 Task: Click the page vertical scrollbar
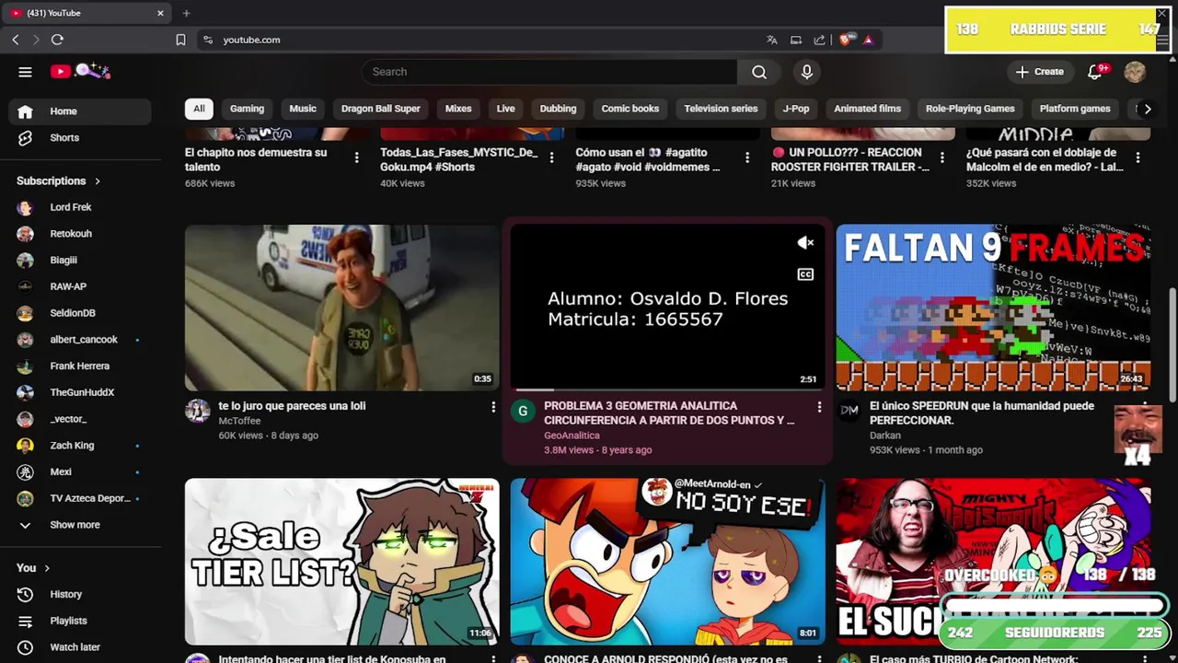pos(1172,345)
